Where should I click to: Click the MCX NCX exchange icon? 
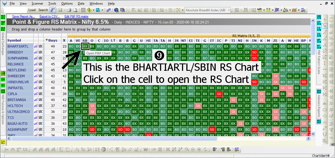tap(3, 17)
